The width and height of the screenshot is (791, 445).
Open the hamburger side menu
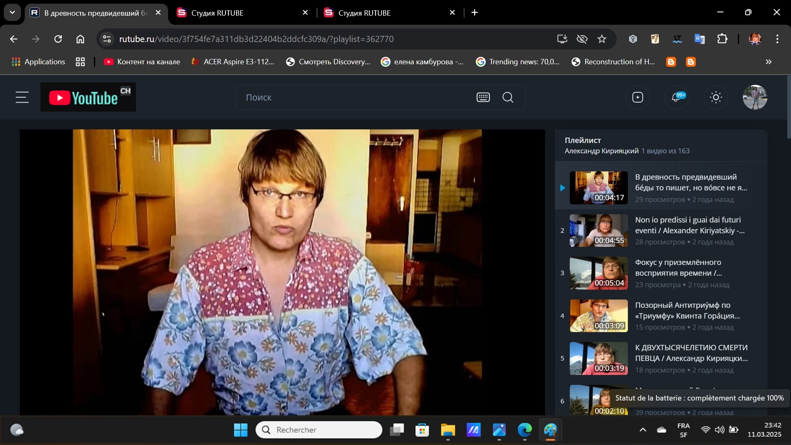pyautogui.click(x=22, y=97)
